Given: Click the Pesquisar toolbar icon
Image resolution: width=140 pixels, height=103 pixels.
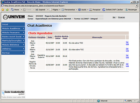Looking at the screenshot, I should (x=91, y=10).
